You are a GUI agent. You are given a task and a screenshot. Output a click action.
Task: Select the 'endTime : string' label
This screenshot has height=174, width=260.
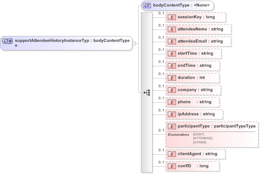[x=195, y=66]
